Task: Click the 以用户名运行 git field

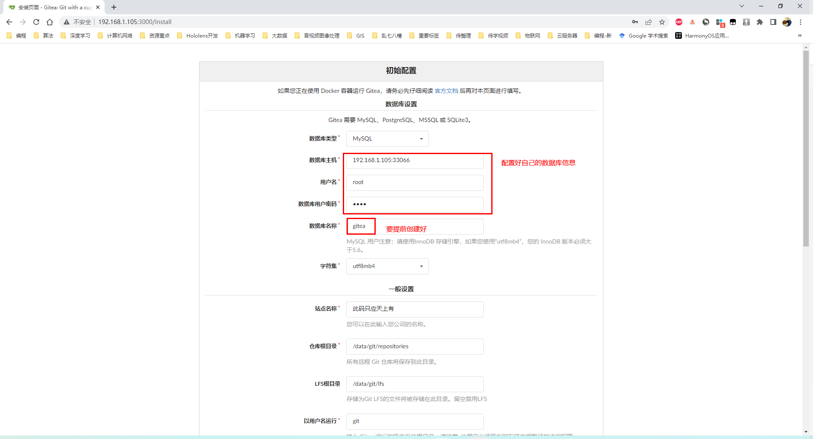Action: (415, 421)
